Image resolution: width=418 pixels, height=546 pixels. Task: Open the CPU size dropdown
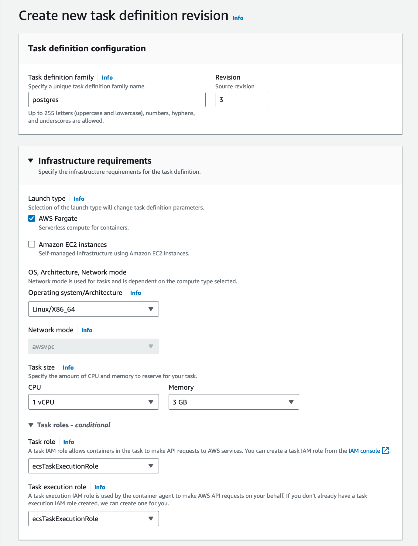coord(93,402)
